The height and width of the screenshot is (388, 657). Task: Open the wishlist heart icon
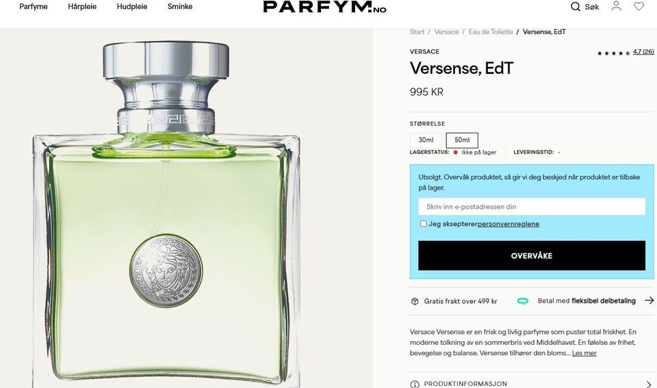(639, 6)
